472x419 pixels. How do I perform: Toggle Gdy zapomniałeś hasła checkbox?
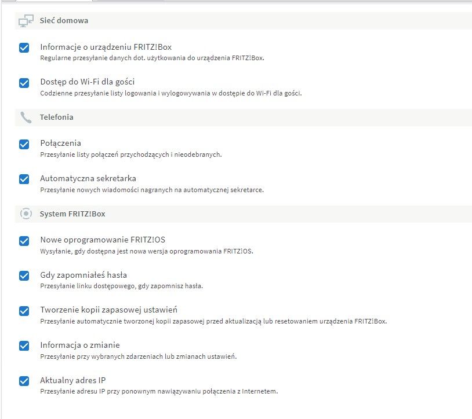click(24, 275)
